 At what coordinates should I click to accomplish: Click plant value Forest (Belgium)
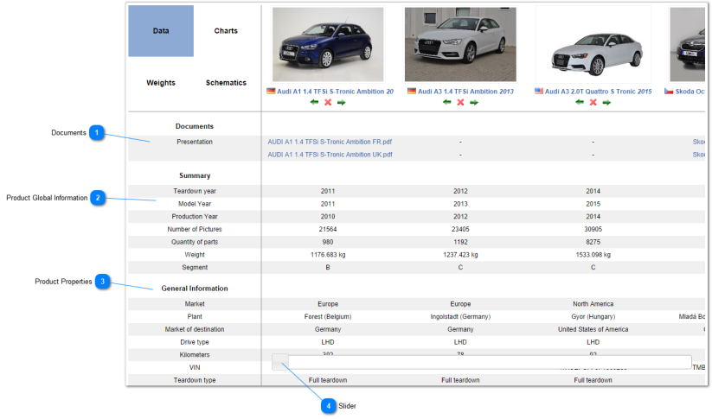(x=328, y=317)
